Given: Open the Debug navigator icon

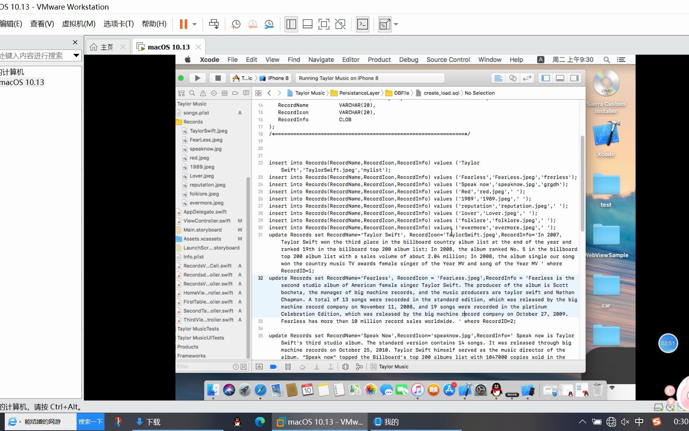Looking at the screenshot, I should pyautogui.click(x=224, y=93).
